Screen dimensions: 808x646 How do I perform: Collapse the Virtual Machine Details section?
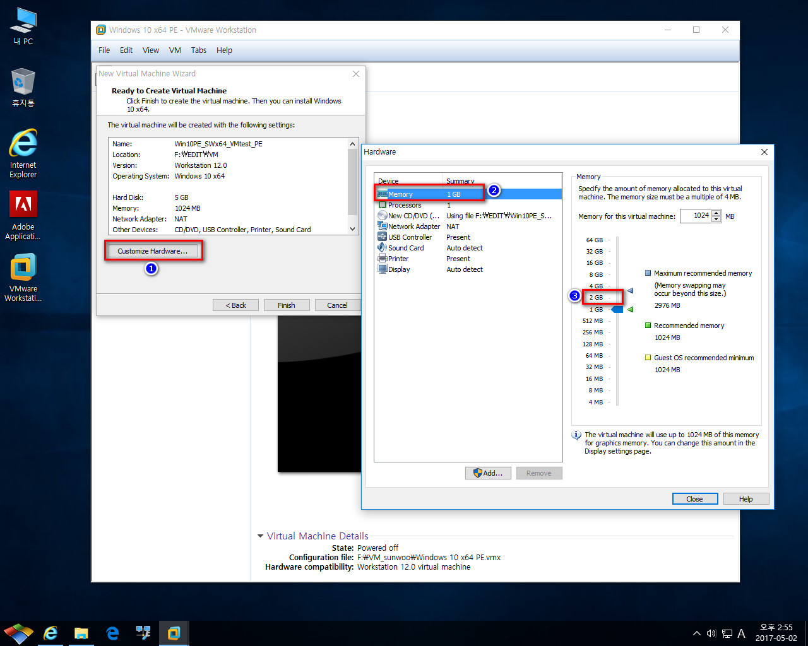260,536
